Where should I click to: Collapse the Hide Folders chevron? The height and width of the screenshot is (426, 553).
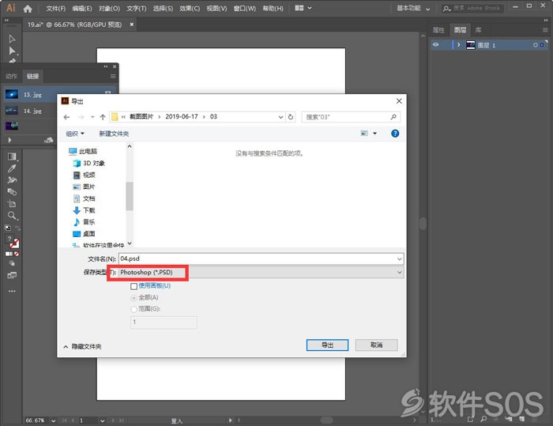click(66, 347)
